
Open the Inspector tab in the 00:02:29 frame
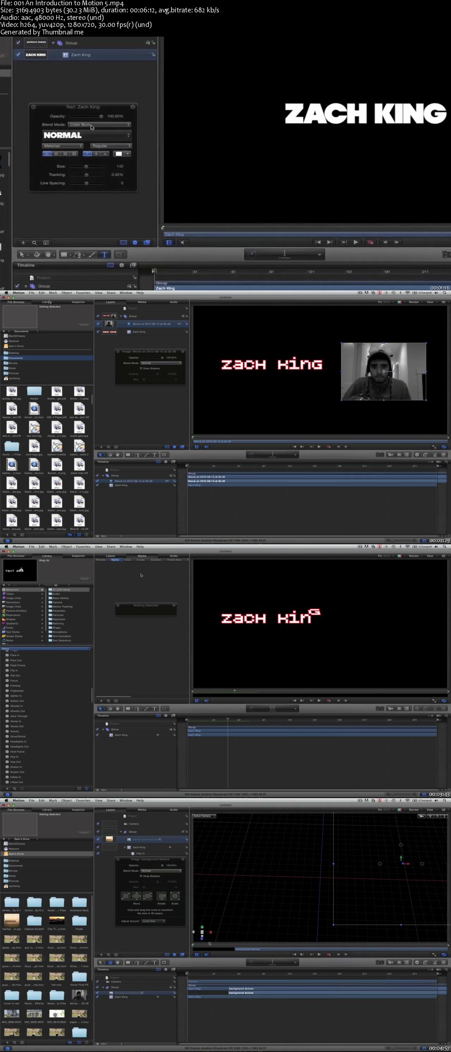click(x=78, y=302)
